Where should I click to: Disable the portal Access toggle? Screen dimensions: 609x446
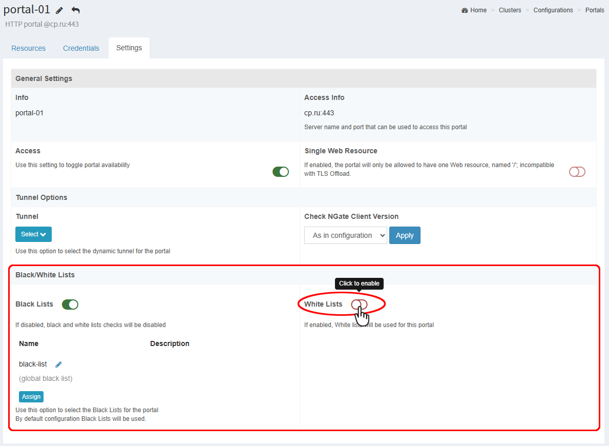(280, 172)
